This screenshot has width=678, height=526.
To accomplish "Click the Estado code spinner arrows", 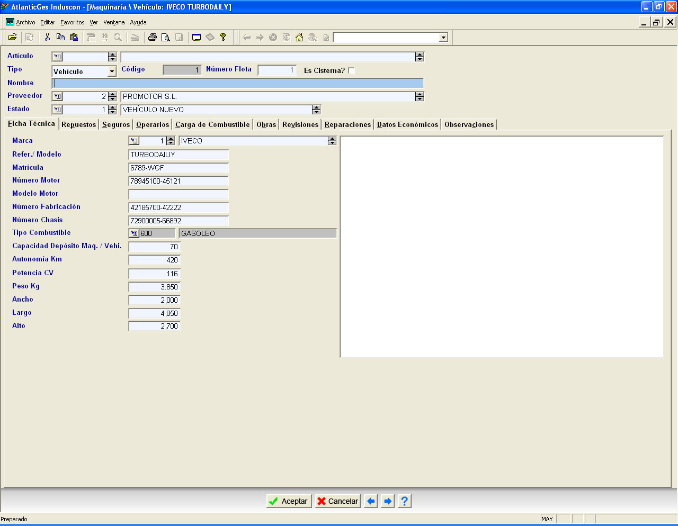I will tap(112, 110).
